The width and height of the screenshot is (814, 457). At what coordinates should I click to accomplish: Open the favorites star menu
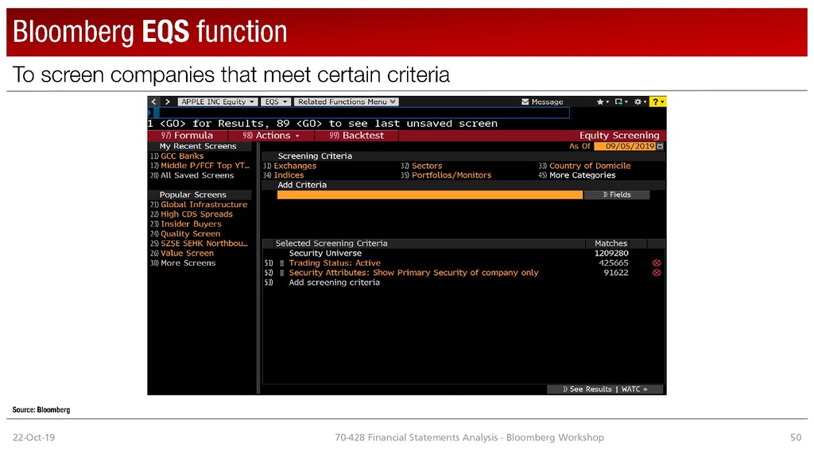pyautogui.click(x=603, y=102)
